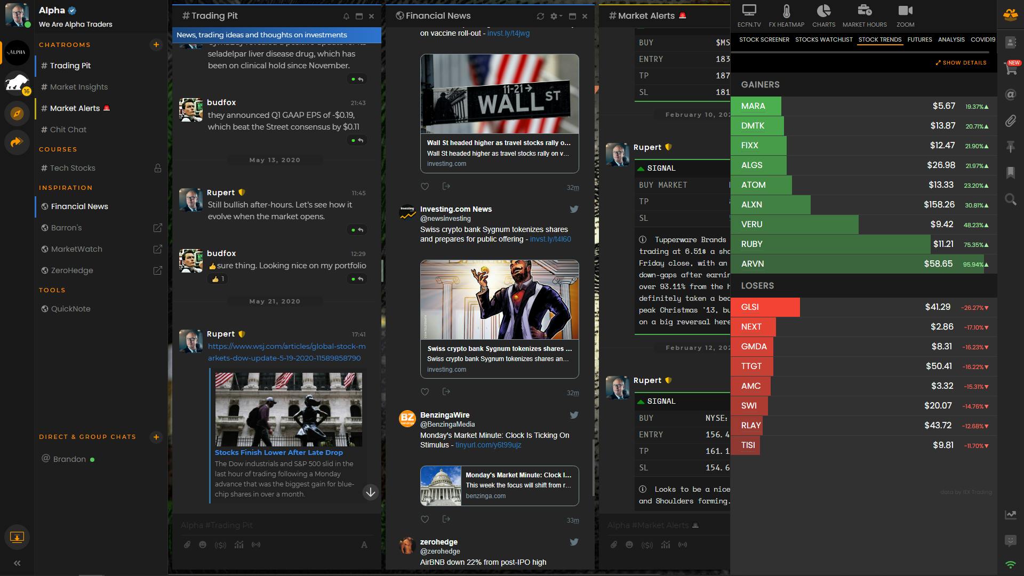Image resolution: width=1024 pixels, height=576 pixels.
Task: Open the compass discover icon in left rail
Action: click(x=17, y=114)
